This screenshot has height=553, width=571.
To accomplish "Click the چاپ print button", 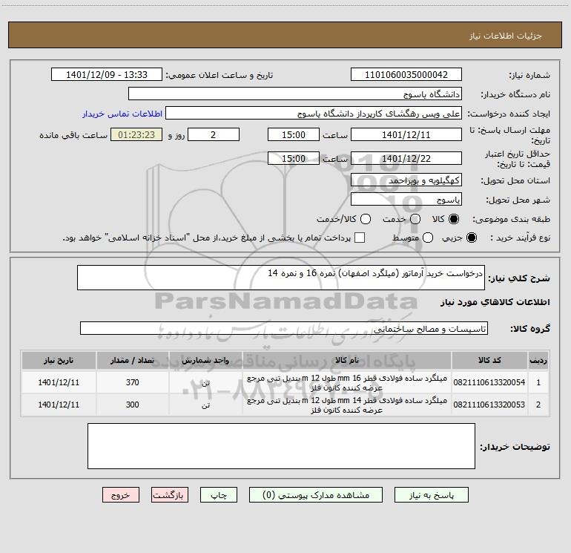I will pyautogui.click(x=219, y=494).
